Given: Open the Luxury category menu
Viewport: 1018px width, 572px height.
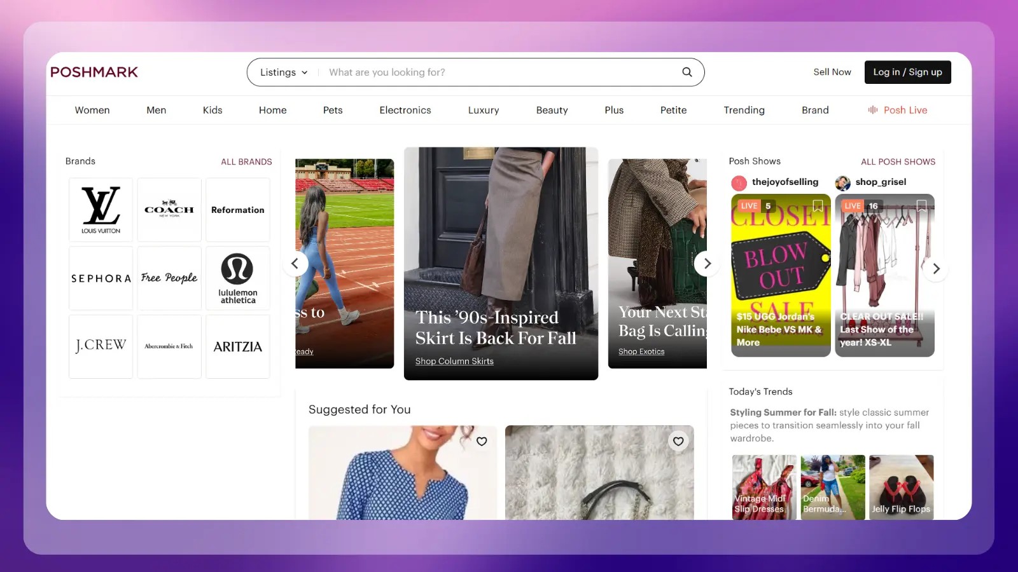Looking at the screenshot, I should point(484,110).
